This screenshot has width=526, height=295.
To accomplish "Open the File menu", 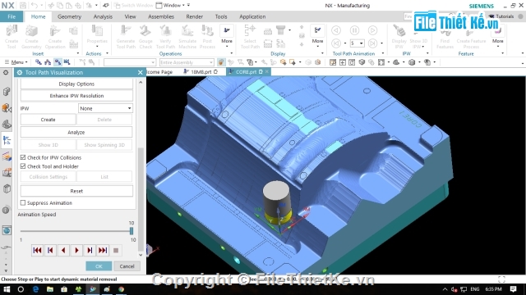I will click(x=12, y=16).
